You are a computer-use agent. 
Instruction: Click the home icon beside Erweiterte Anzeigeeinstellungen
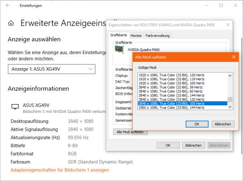pyautogui.click(x=11, y=23)
